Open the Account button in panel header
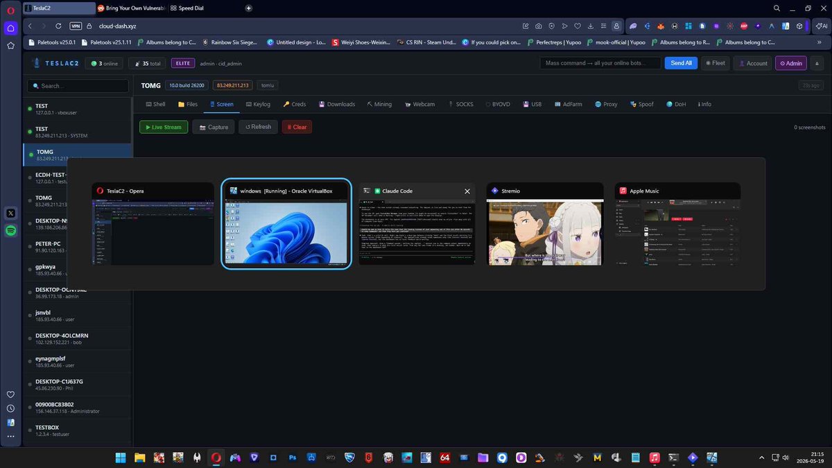 click(752, 63)
